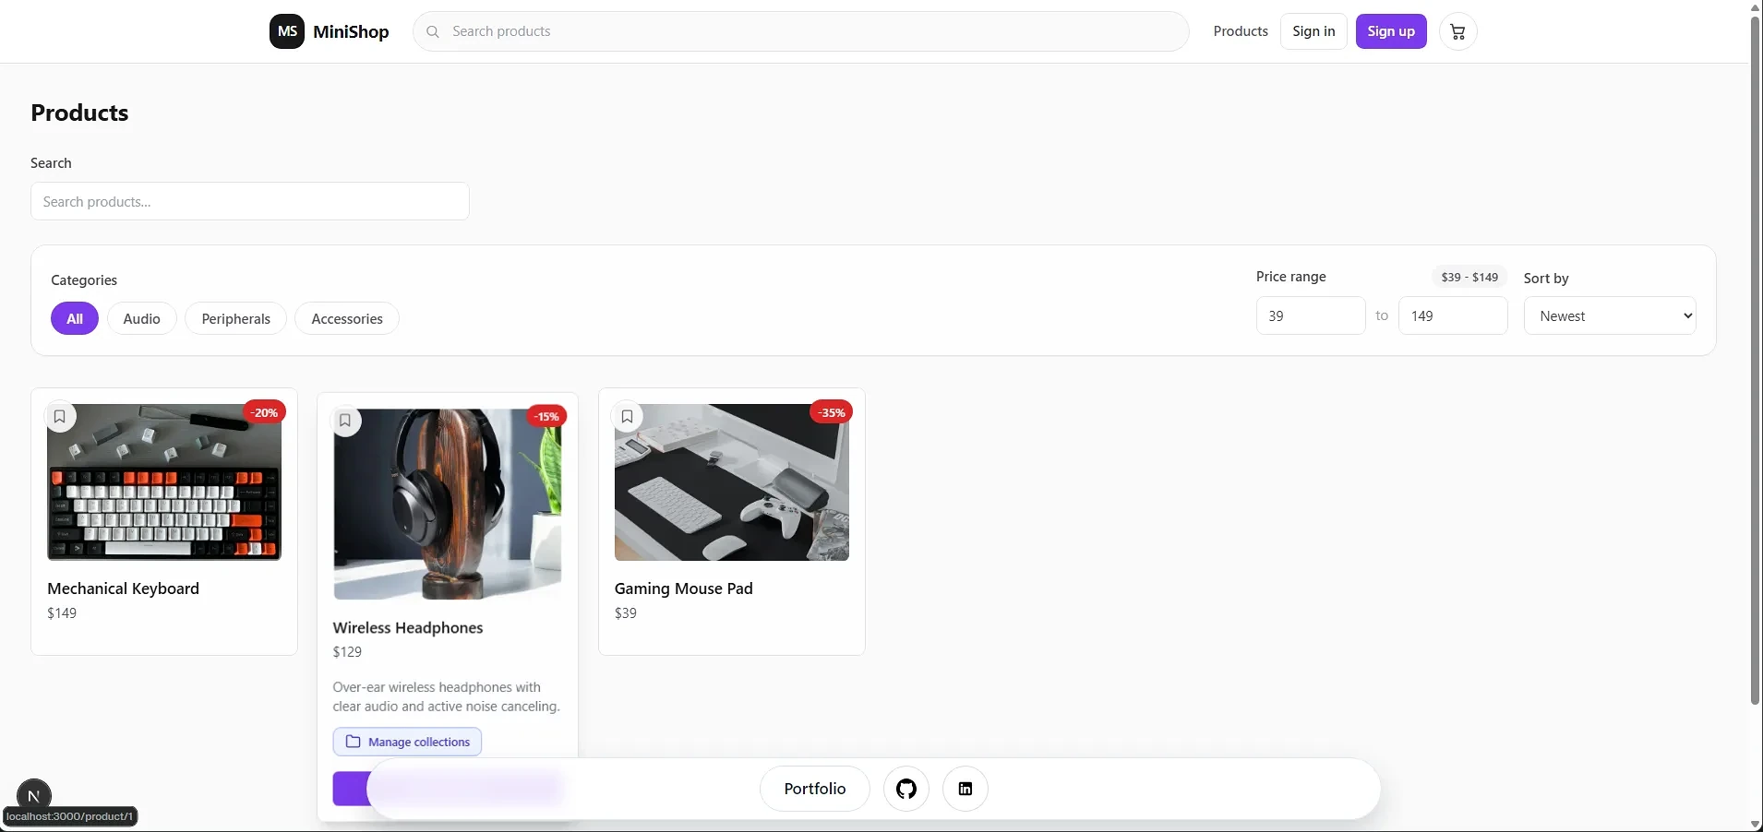Open the shopping cart icon
This screenshot has height=832, width=1763.
[x=1457, y=31]
